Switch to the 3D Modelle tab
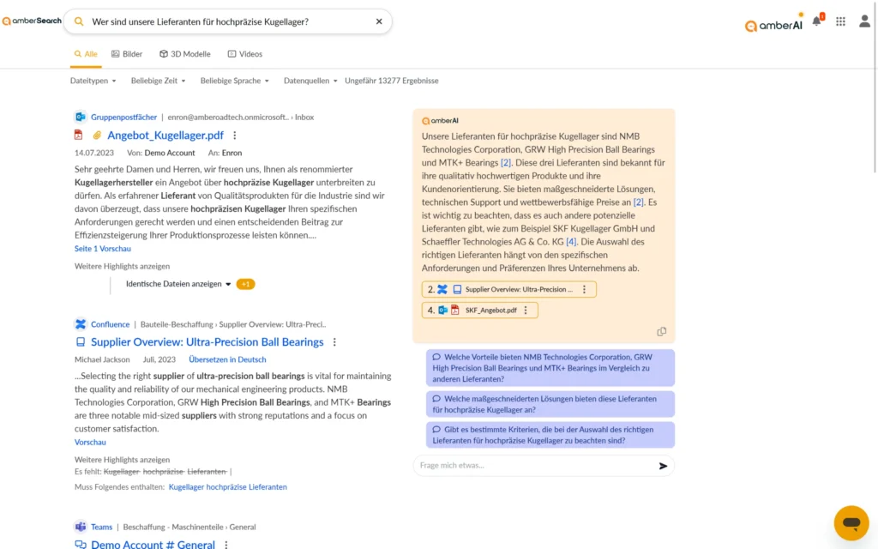This screenshot has width=878, height=549. click(x=184, y=53)
